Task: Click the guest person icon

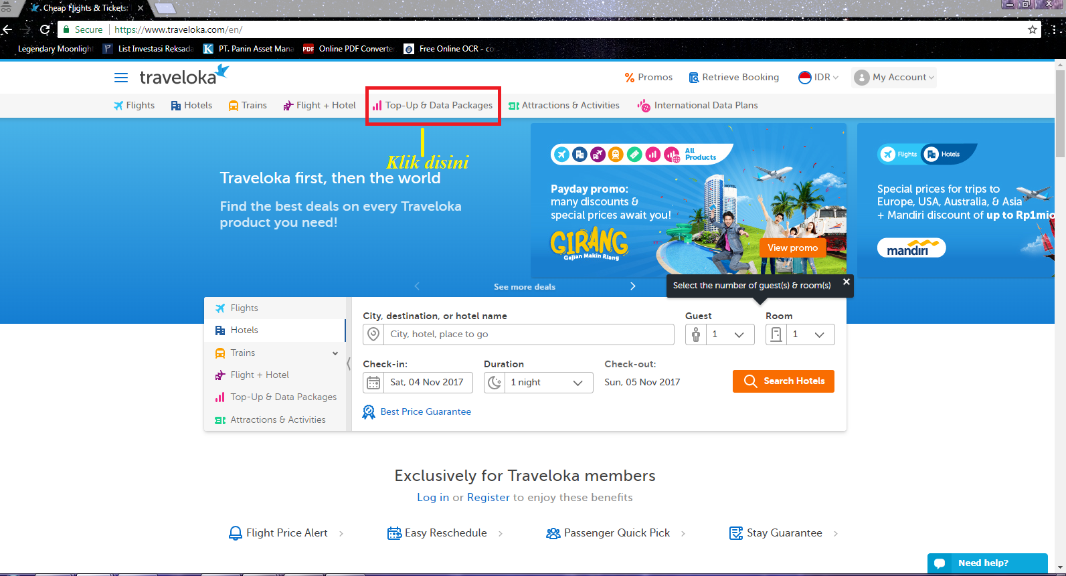Action: pos(696,334)
